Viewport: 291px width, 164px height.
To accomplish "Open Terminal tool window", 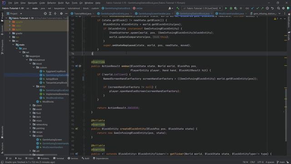I will tap(59, 159).
